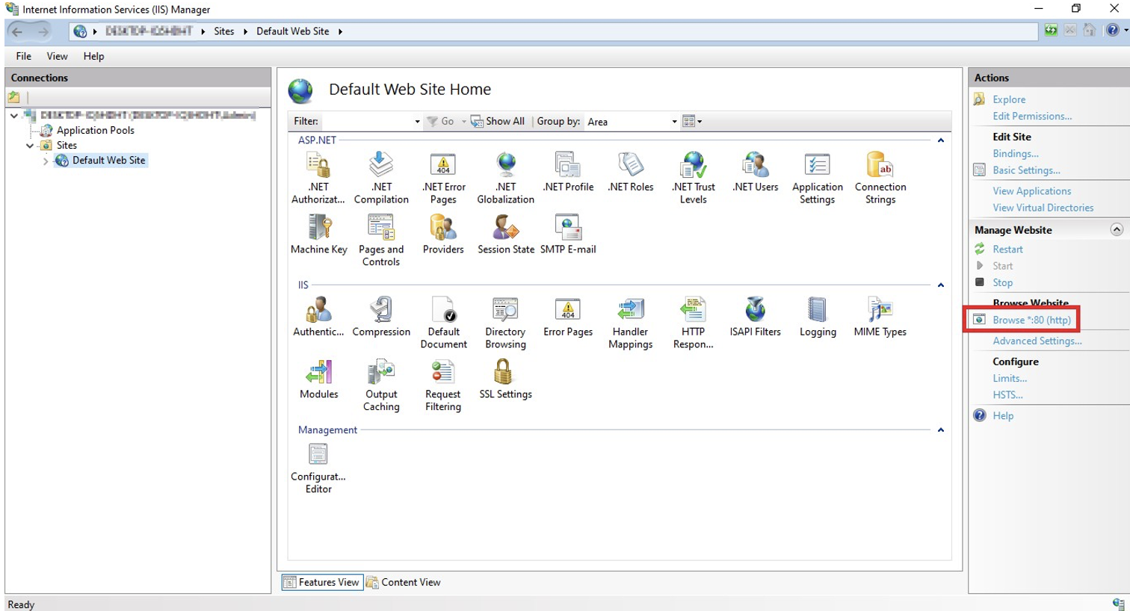Open the .NET Compilation feature
Viewport: 1130px width, 611px height.
coord(381,178)
